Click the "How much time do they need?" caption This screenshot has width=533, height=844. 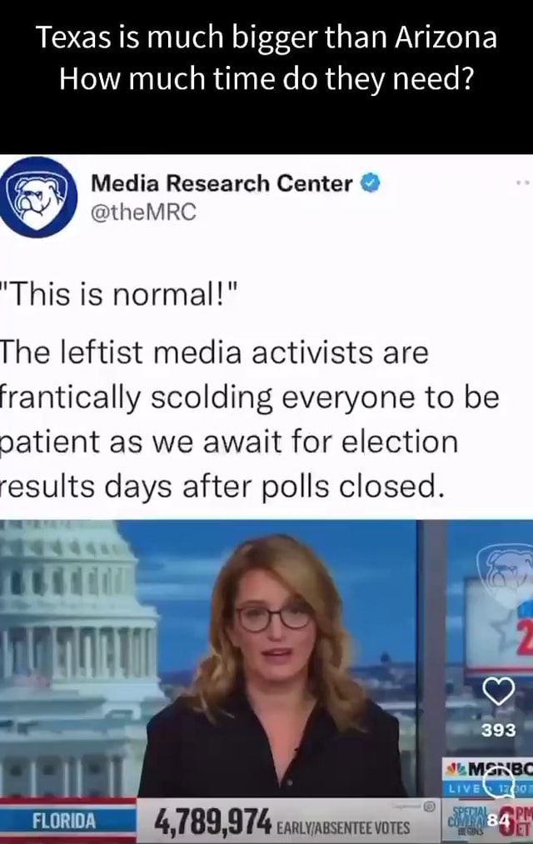point(266,79)
